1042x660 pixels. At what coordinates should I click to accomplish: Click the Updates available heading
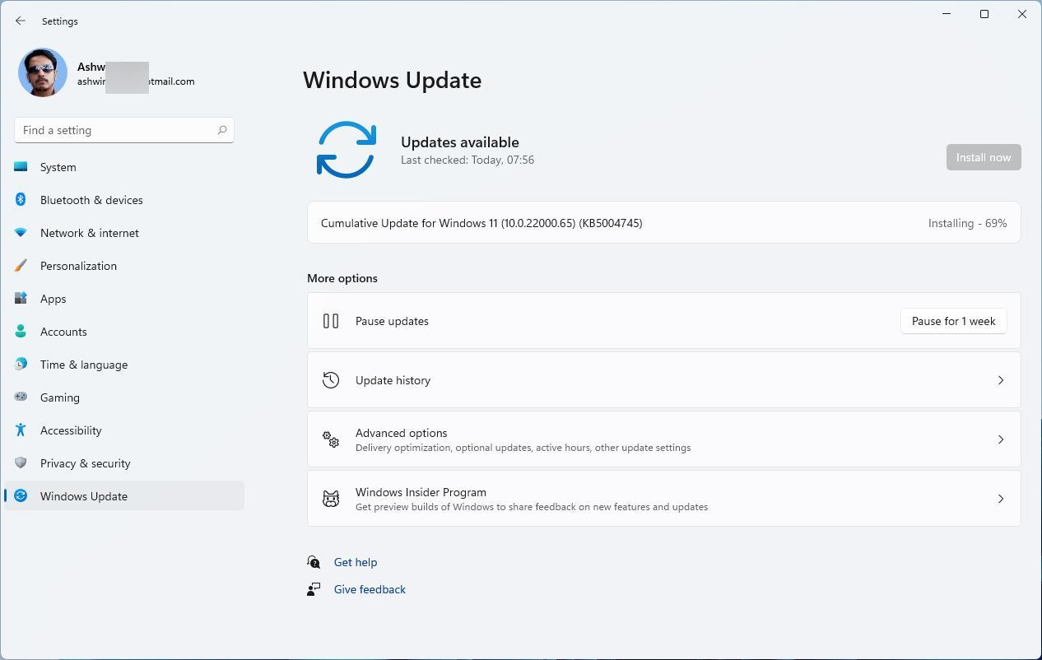pos(460,142)
